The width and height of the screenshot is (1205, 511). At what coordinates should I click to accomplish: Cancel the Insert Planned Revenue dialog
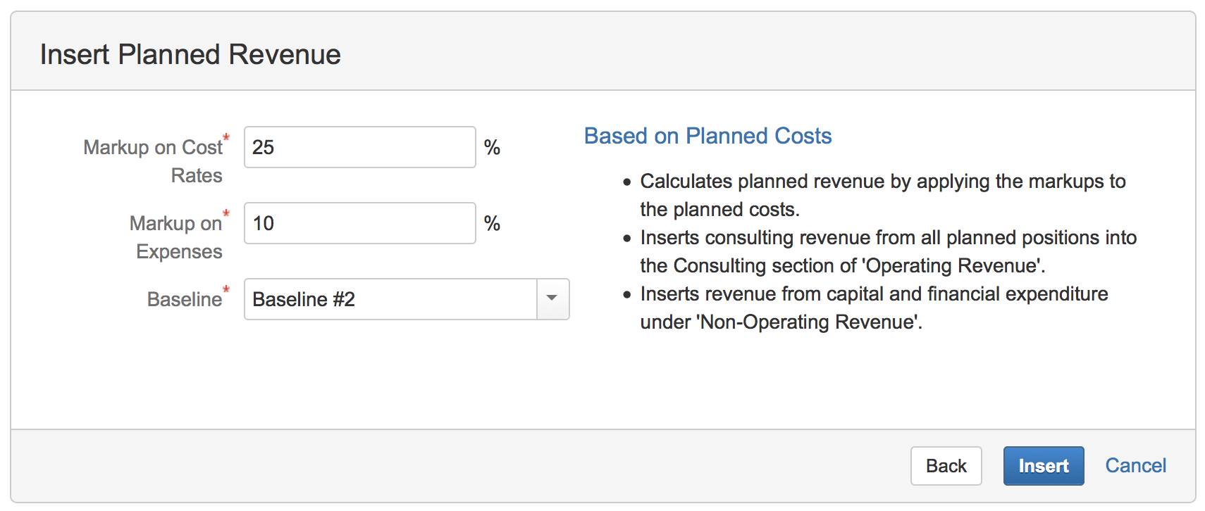(x=1135, y=466)
